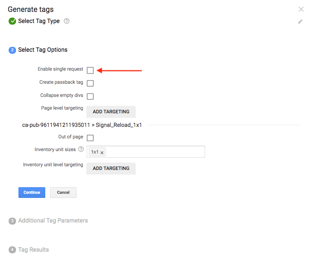Open help icon beside Select Tag Type
Image resolution: width=312 pixels, height=271 pixels.
pos(67,21)
